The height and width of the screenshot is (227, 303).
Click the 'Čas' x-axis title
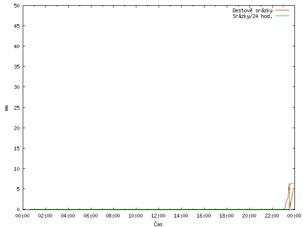158,224
